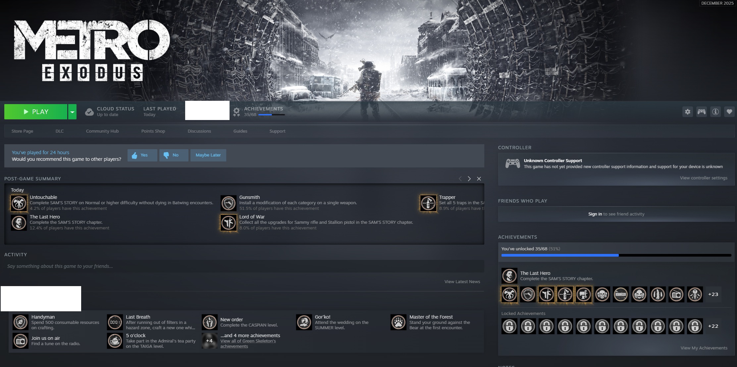Select the radio achievement icon in unlocked row

tap(676, 294)
